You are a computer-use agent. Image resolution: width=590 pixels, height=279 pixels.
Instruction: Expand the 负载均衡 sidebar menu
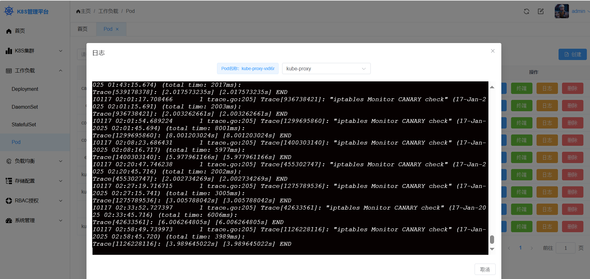[35, 161]
